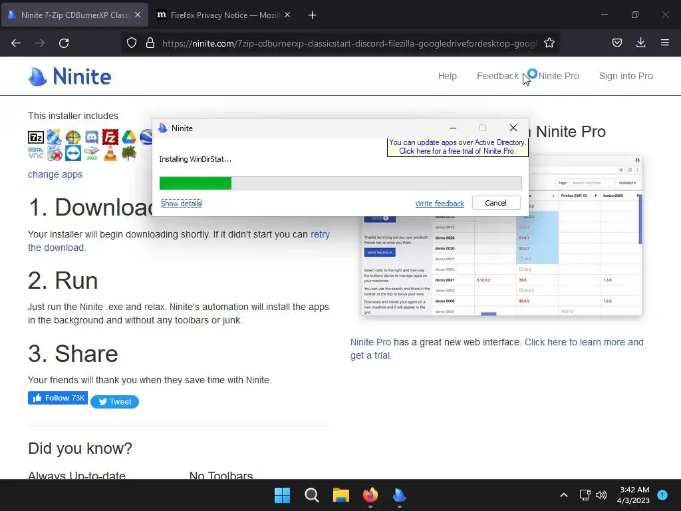The image size is (681, 511).
Task: Click the installer progress bar
Action: point(340,183)
